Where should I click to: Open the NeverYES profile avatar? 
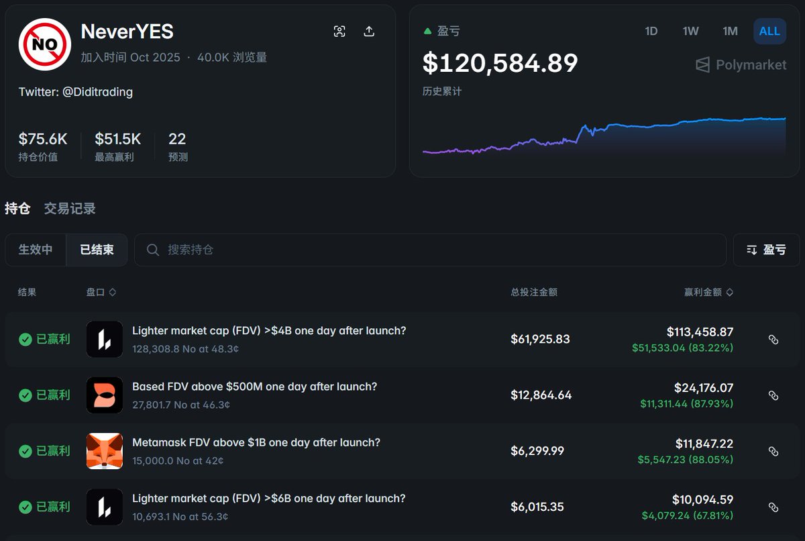[x=45, y=44]
